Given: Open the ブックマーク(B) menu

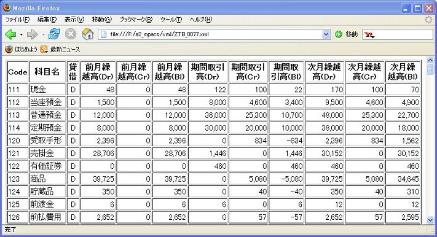Looking at the screenshot, I should pos(136,20).
